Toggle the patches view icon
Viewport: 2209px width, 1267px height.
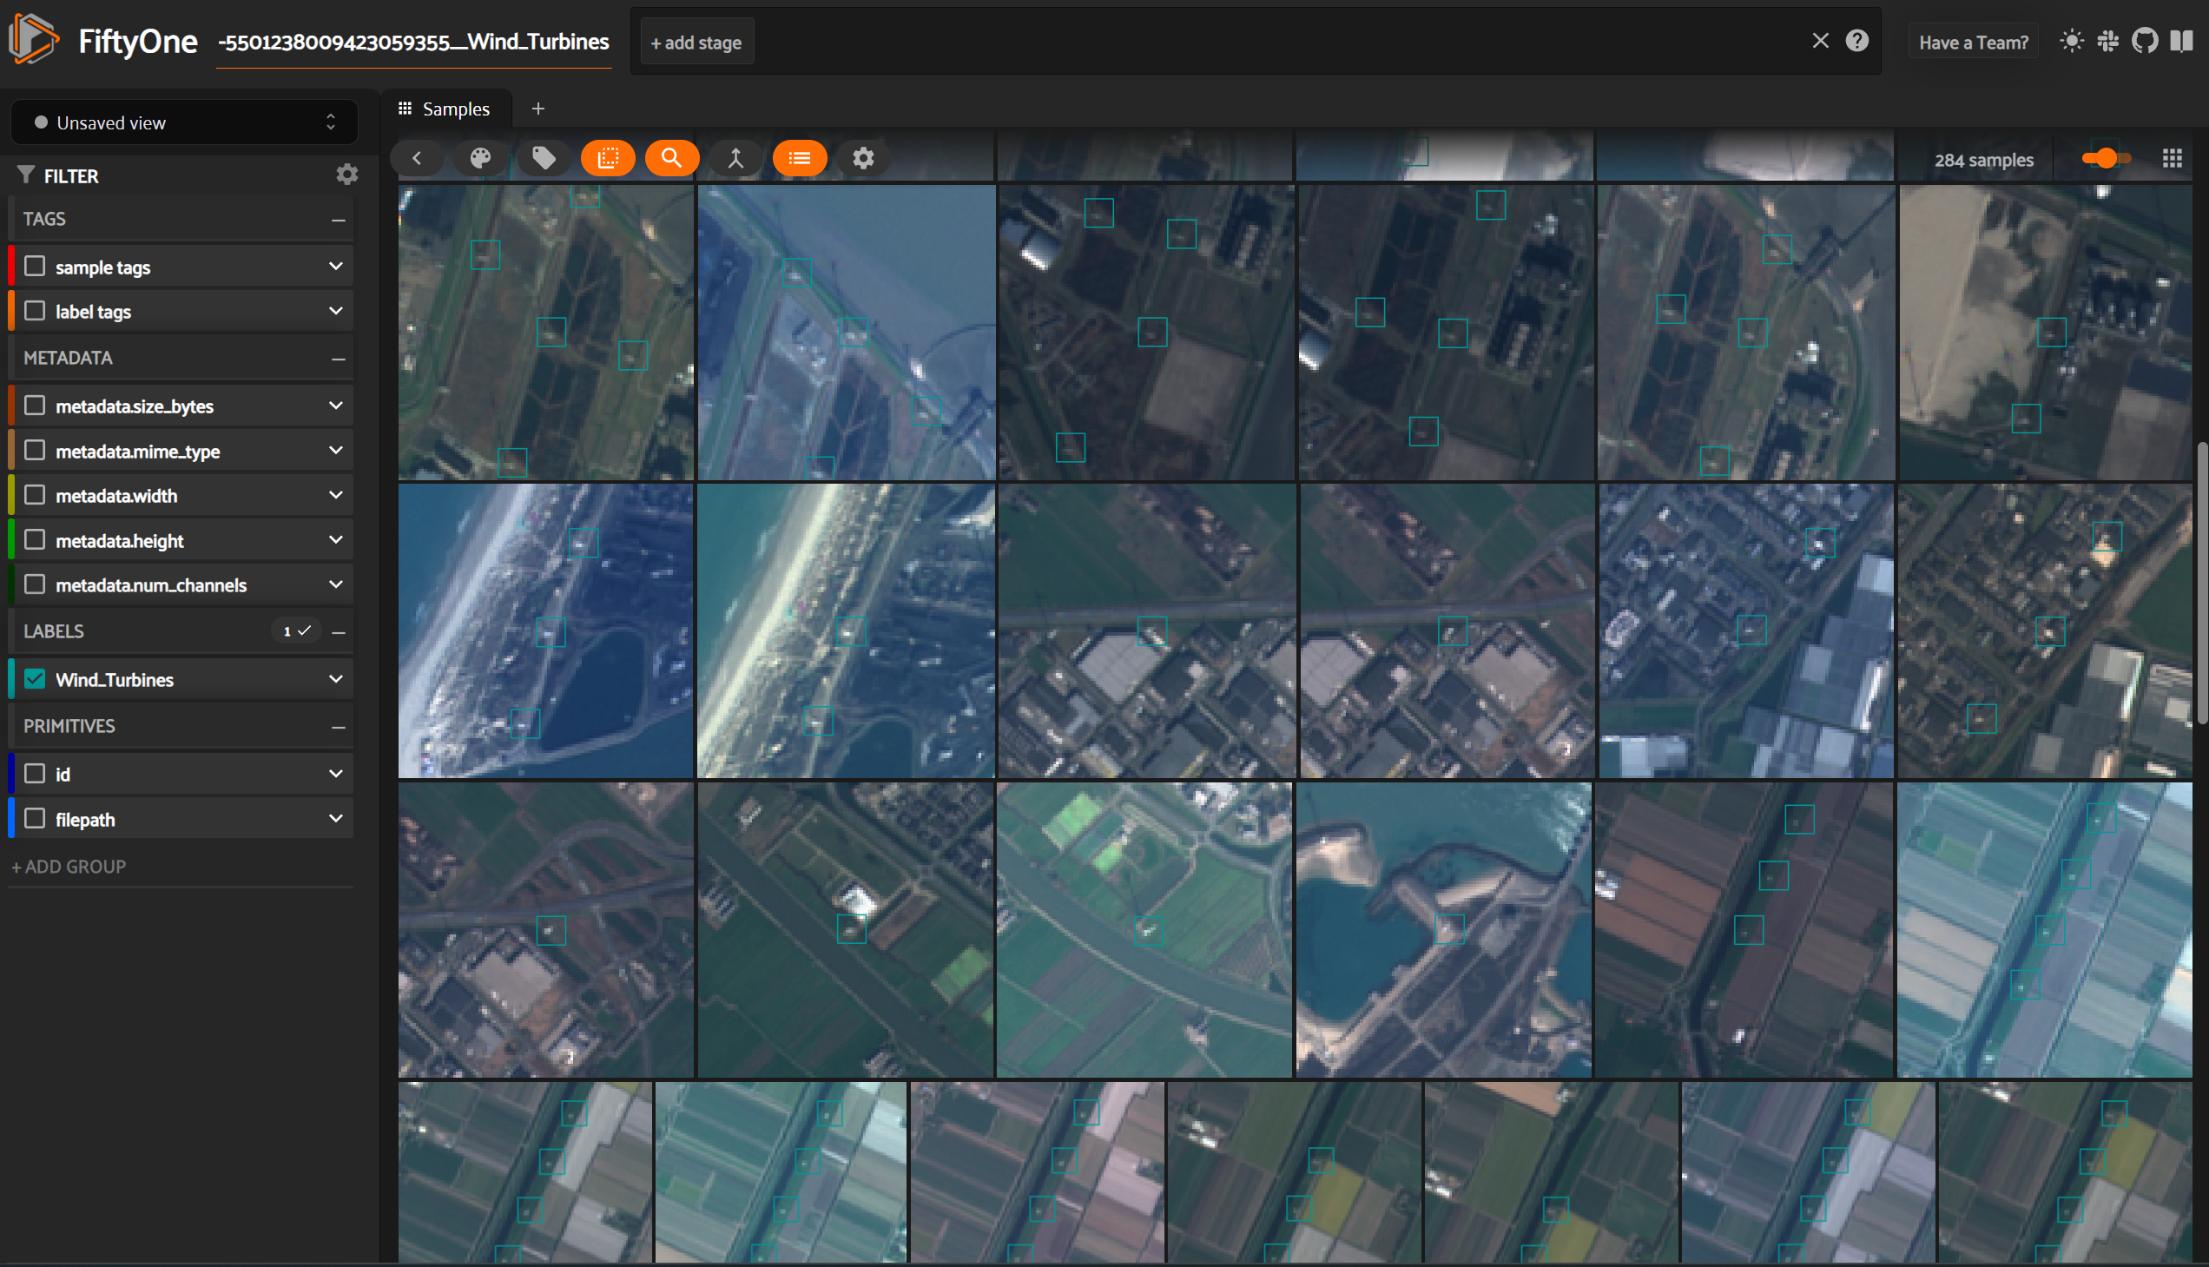607,157
